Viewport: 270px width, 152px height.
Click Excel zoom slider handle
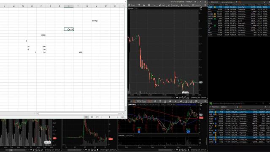click(x=109, y=117)
